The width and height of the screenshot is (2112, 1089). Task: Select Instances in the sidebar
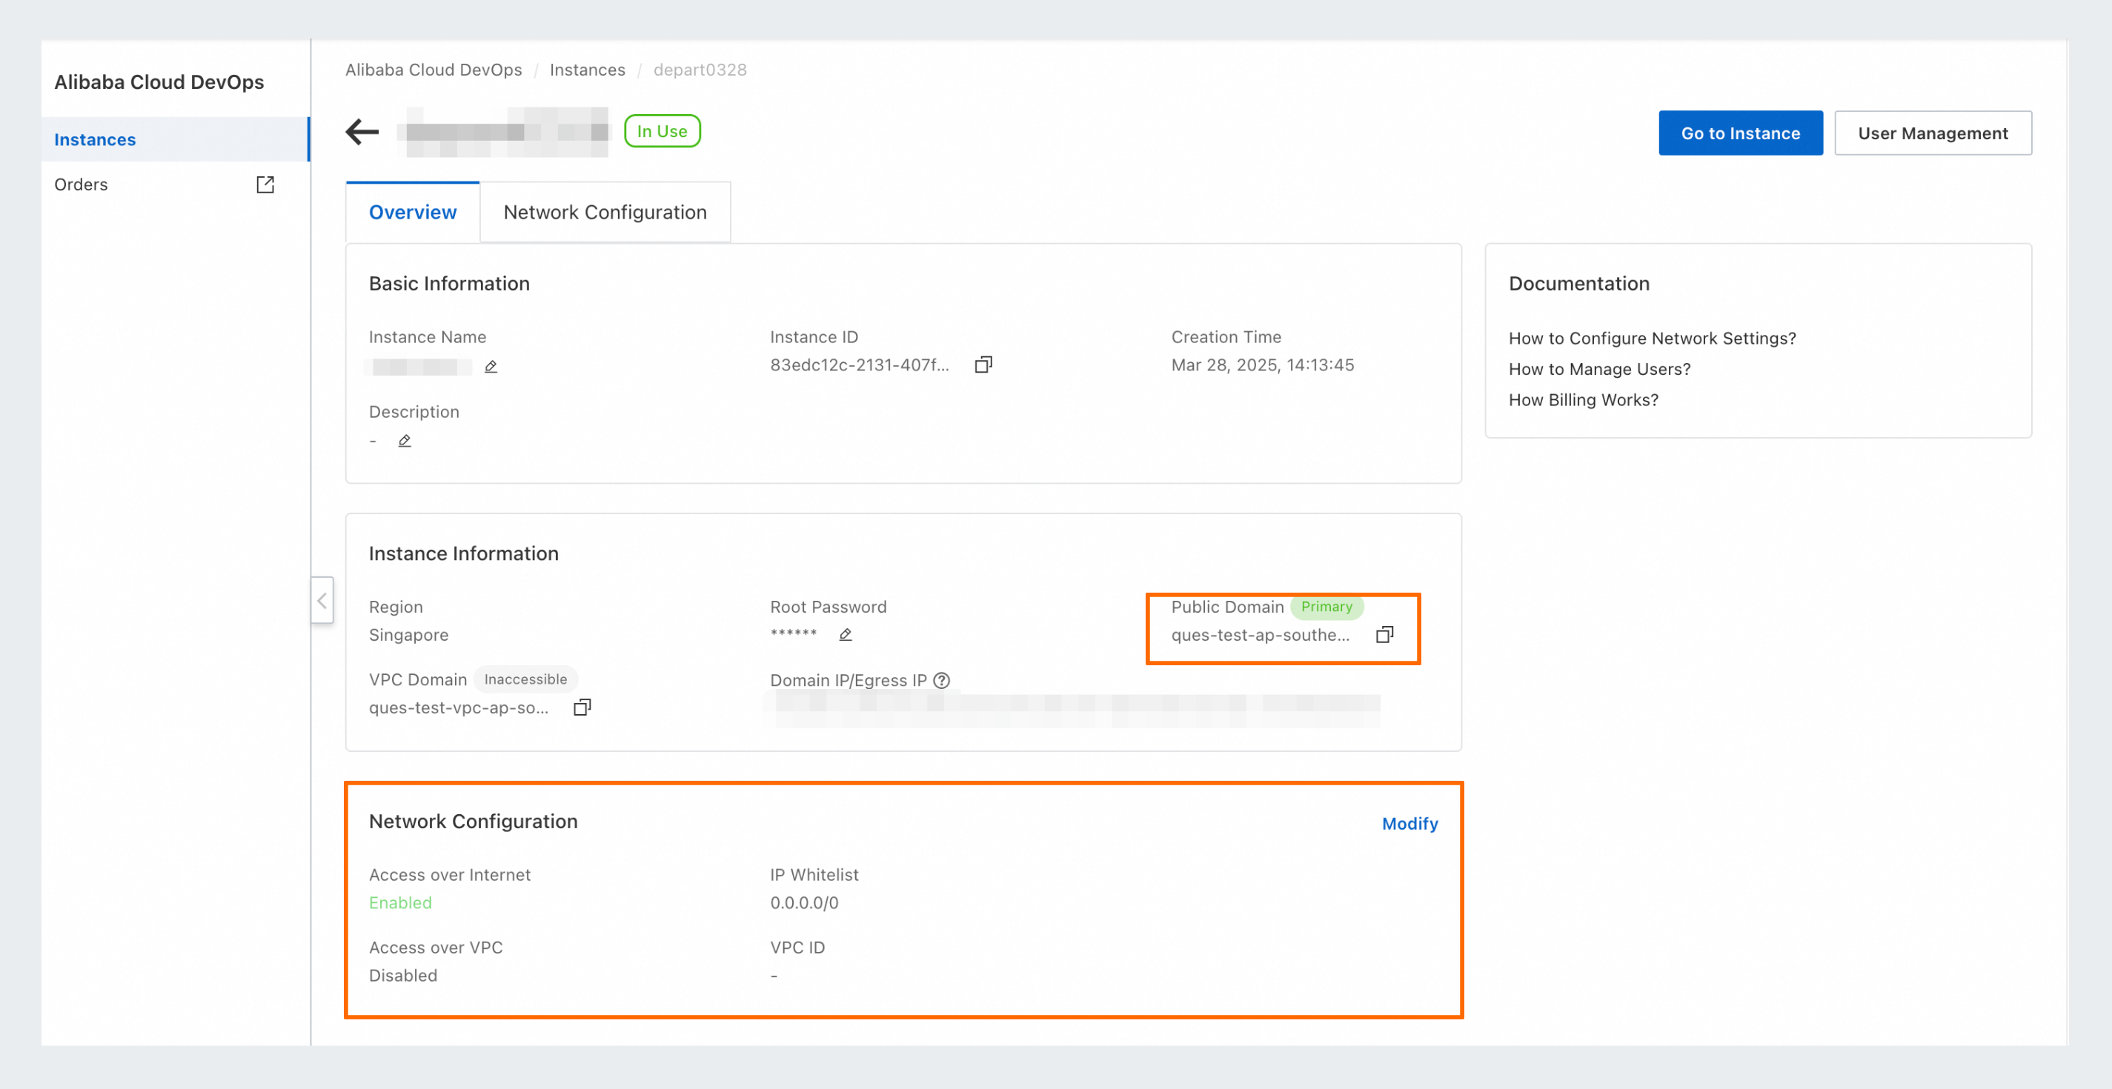[x=176, y=139]
